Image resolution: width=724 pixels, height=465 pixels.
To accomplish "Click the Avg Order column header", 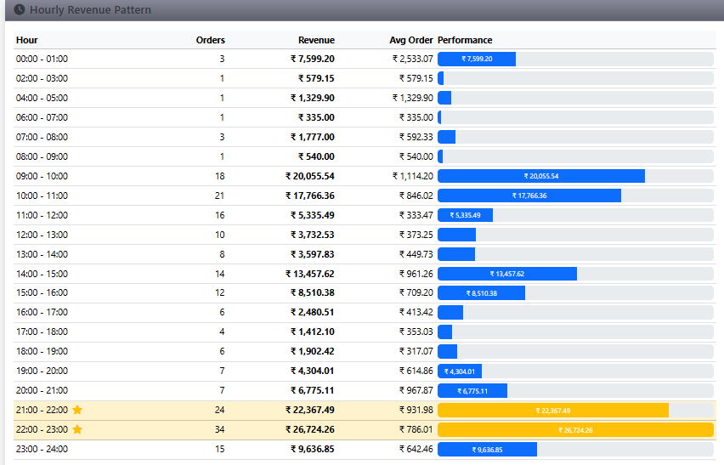I will (411, 40).
